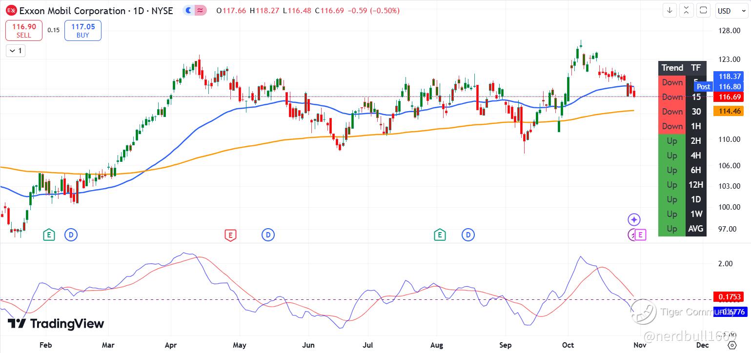The image size is (751, 353).
Task: Click the purple lightning icon behind pink E
Action: click(631, 235)
